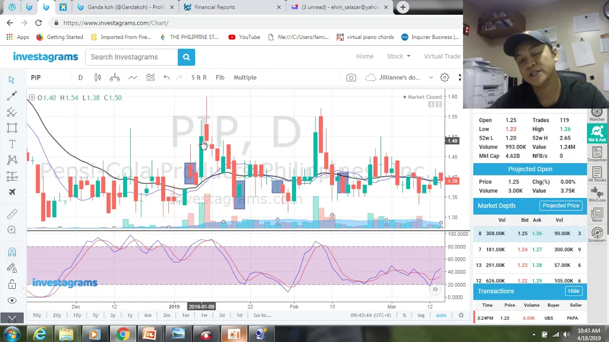Expand the Stock dropdown menu
Viewport: 609px width, 342px height.
coord(399,56)
